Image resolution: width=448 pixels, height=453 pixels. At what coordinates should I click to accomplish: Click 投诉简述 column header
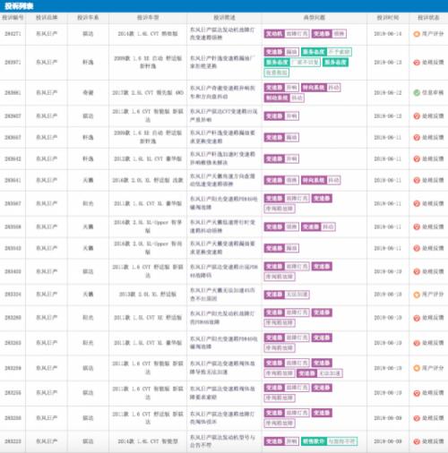224,18
